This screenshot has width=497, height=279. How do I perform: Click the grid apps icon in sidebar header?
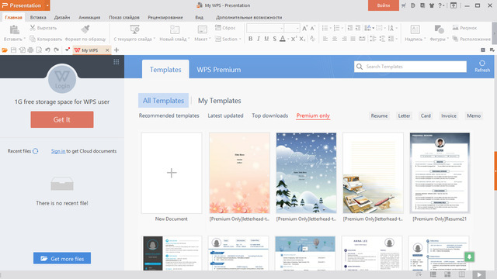pyautogui.click(x=116, y=62)
